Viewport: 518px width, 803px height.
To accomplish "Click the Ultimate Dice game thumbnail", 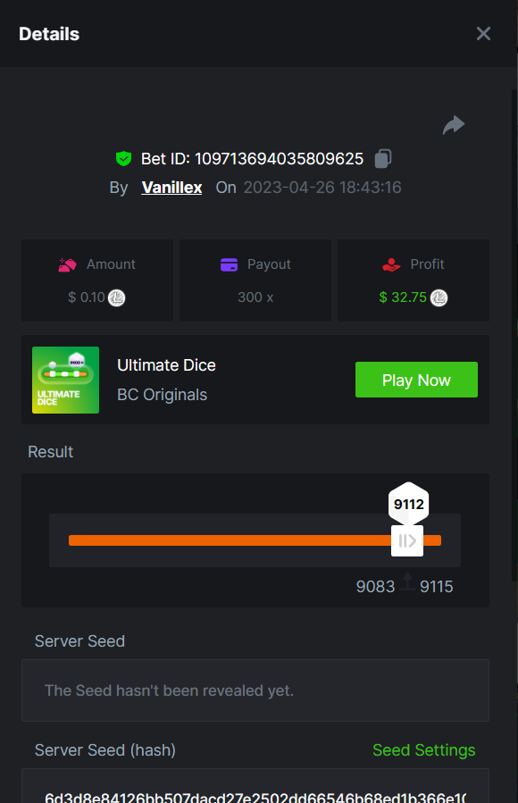I will (65, 380).
